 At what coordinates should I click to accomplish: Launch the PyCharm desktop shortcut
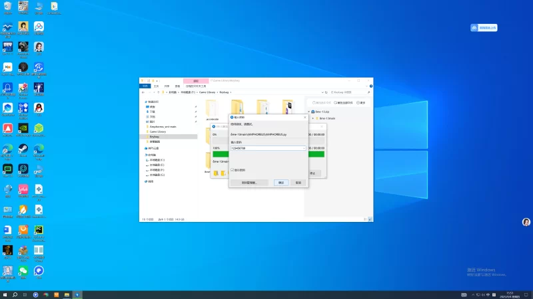pos(39,231)
